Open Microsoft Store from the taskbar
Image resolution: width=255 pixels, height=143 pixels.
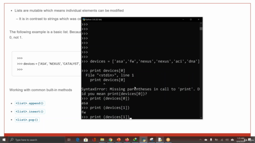(86, 139)
